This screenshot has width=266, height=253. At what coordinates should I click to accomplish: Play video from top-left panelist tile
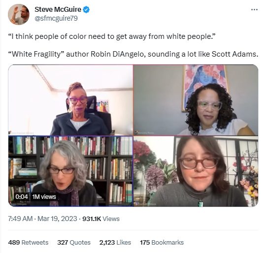coord(70,100)
